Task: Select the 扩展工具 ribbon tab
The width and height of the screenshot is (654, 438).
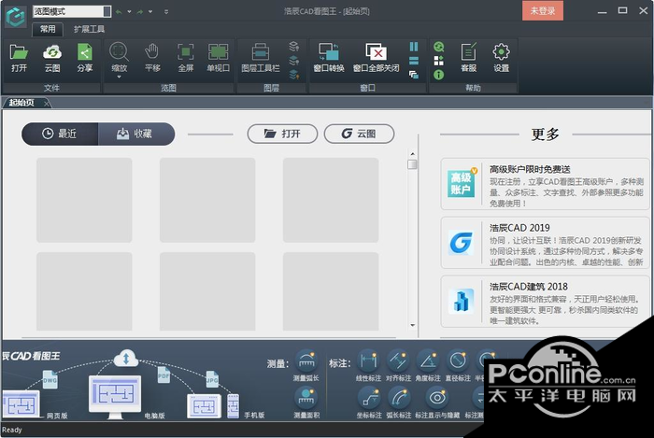Action: point(89,29)
